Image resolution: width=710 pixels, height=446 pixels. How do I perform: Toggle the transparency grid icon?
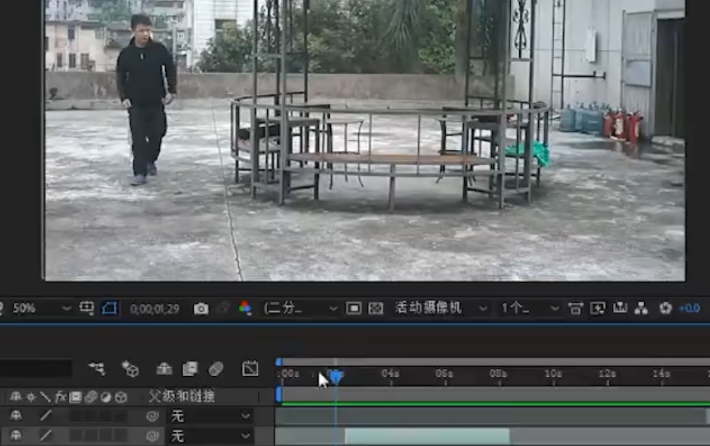click(x=376, y=309)
